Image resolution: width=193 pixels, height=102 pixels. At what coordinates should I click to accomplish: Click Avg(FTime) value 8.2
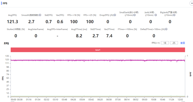pyautogui.click(x=79, y=36)
